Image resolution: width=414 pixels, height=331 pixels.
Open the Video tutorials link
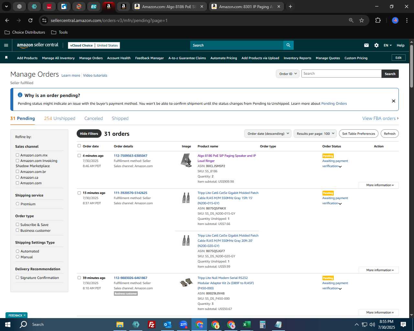(95, 75)
